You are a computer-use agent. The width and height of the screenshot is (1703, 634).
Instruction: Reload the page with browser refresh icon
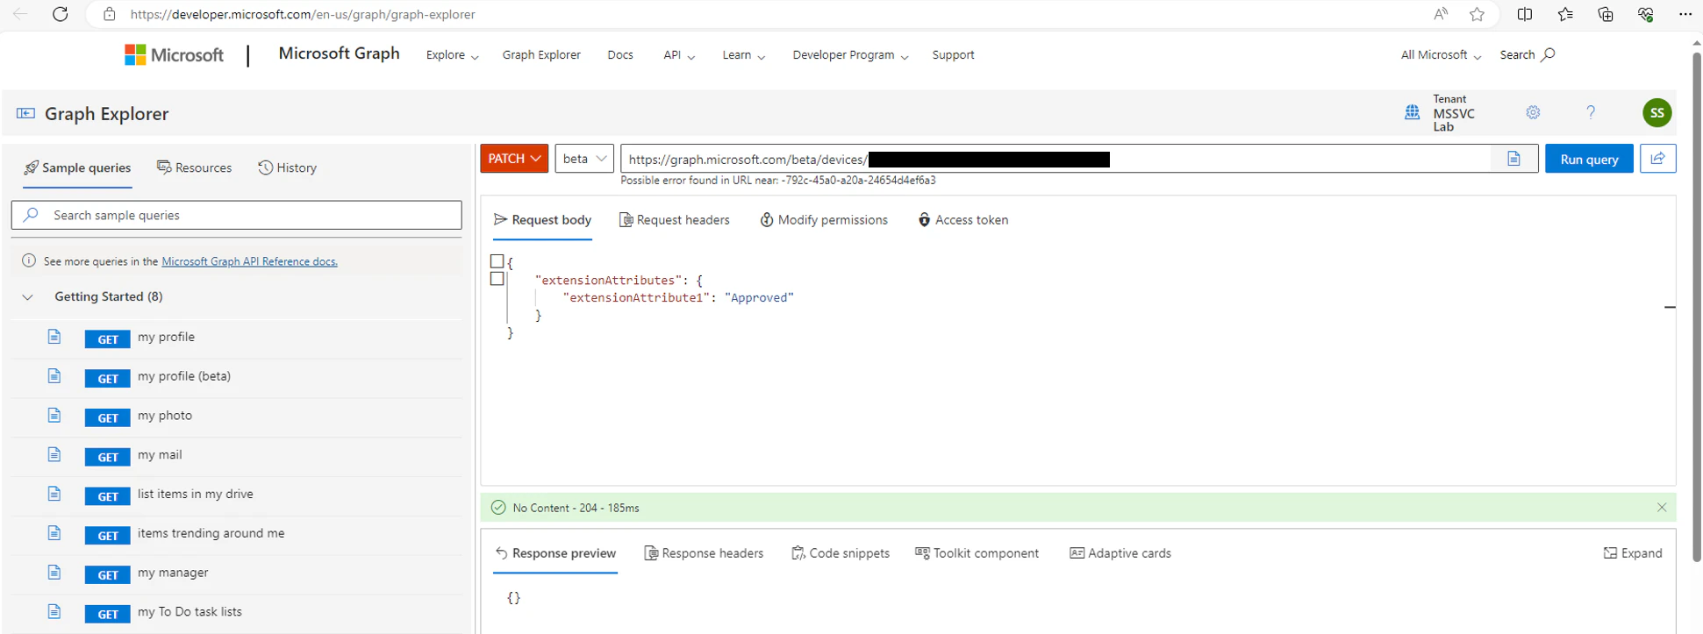click(61, 14)
